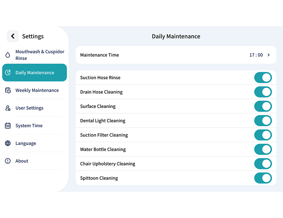This screenshot has width=283, height=218.
Task: Disable the Suction Hose Rinse toggle
Action: pos(263,78)
